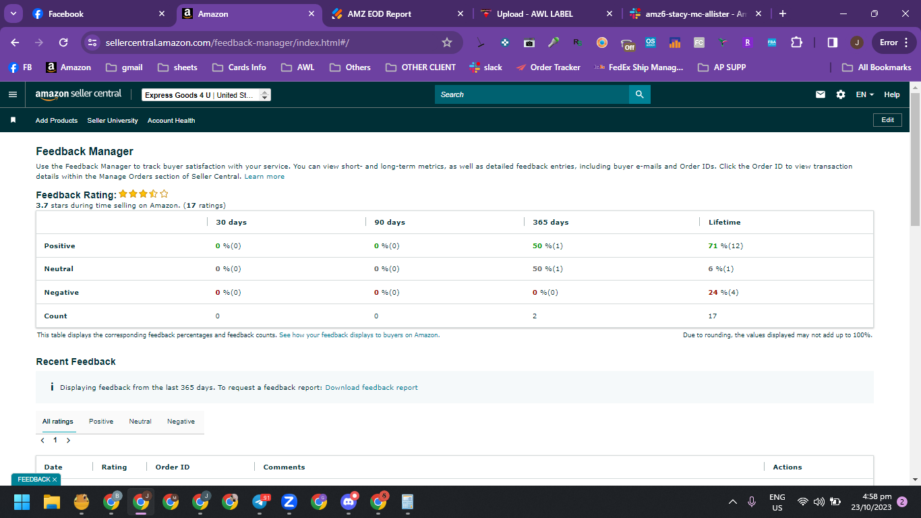The width and height of the screenshot is (921, 518).
Task: Open the Others bookmark folder
Action: [350, 67]
